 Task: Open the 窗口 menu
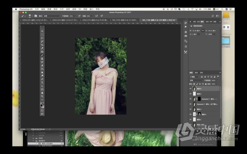click(x=91, y=9)
